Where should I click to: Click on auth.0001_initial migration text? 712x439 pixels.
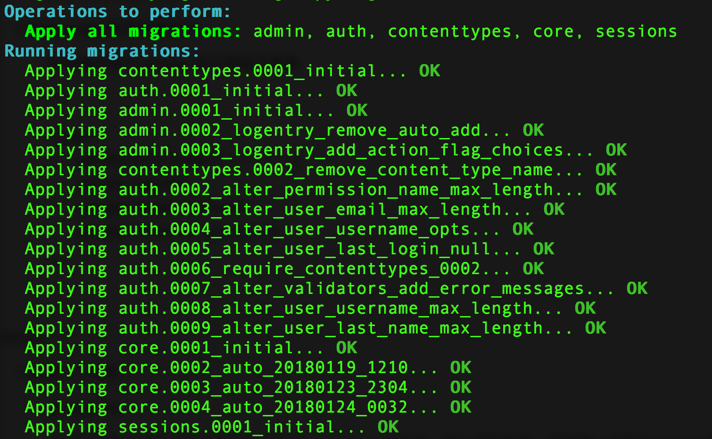coord(207,90)
